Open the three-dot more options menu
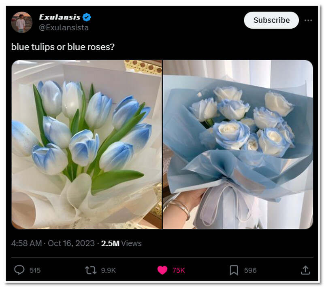Image resolution: width=324 pixels, height=287 pixels. (x=309, y=20)
